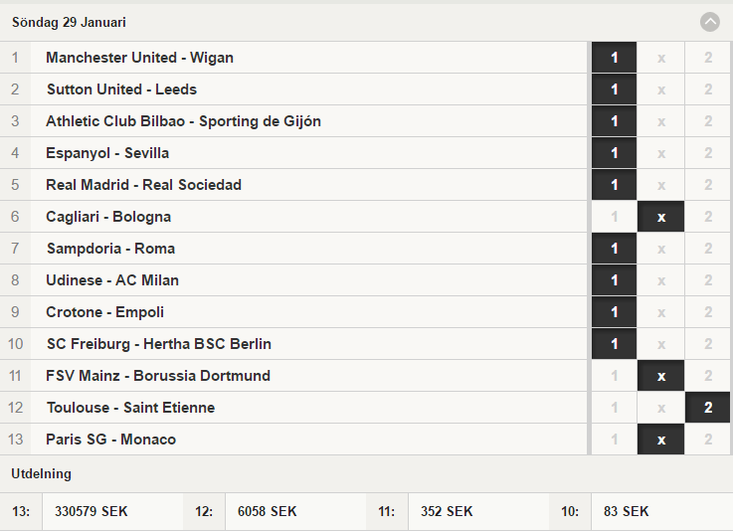
Task: Pick x for Sutton United - Leeds
Action: click(660, 89)
